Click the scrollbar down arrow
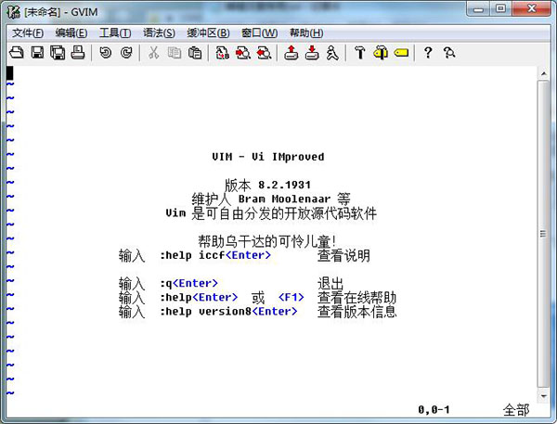 [x=543, y=396]
